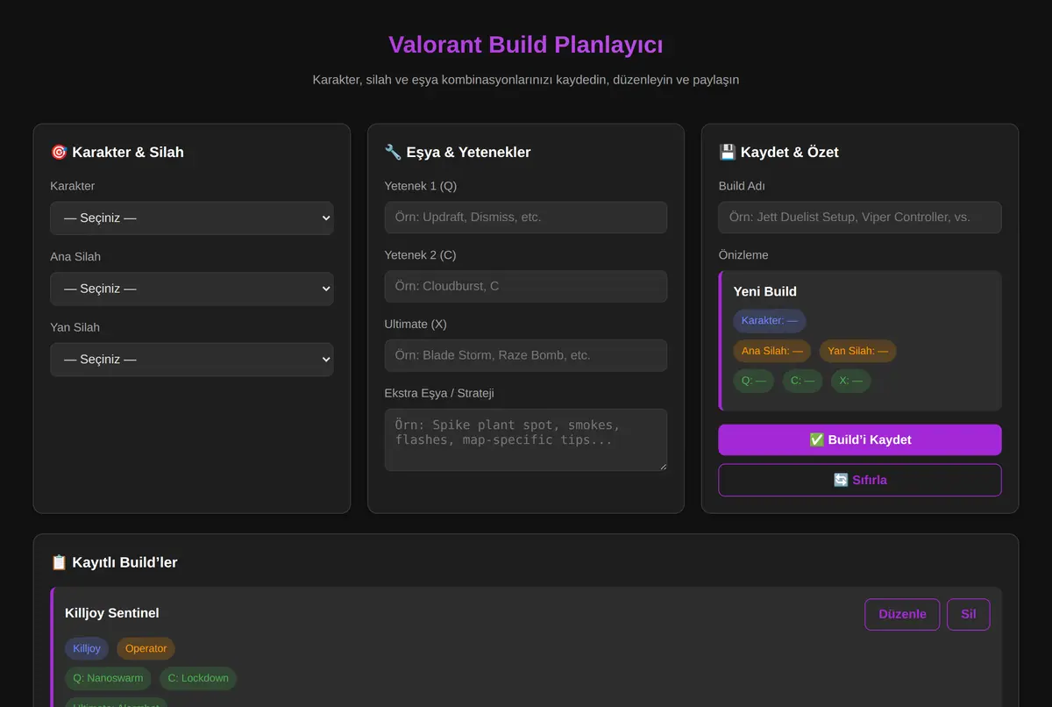The image size is (1052, 707).
Task: Reset the form with Sıfırla button
Action: (859, 480)
